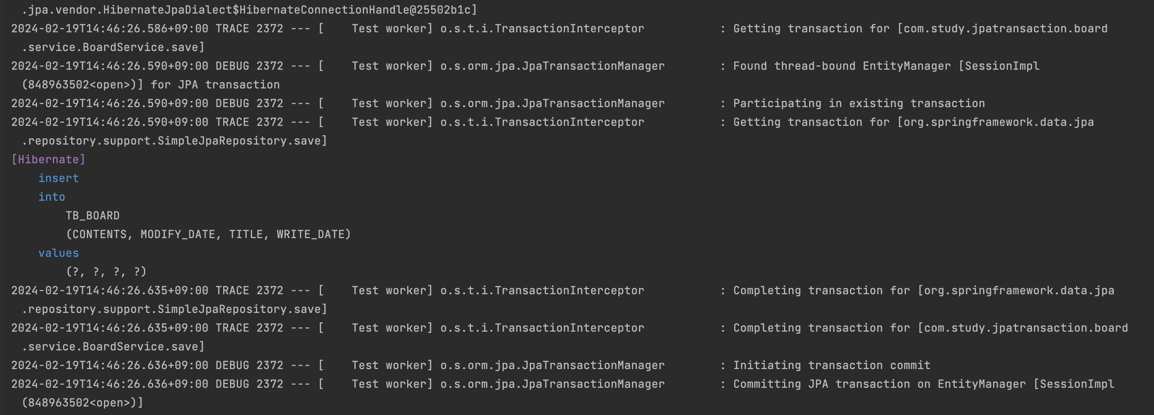Click the 'Found thread-bound EntityManager' message
This screenshot has width=1154, height=415.
click(842, 66)
